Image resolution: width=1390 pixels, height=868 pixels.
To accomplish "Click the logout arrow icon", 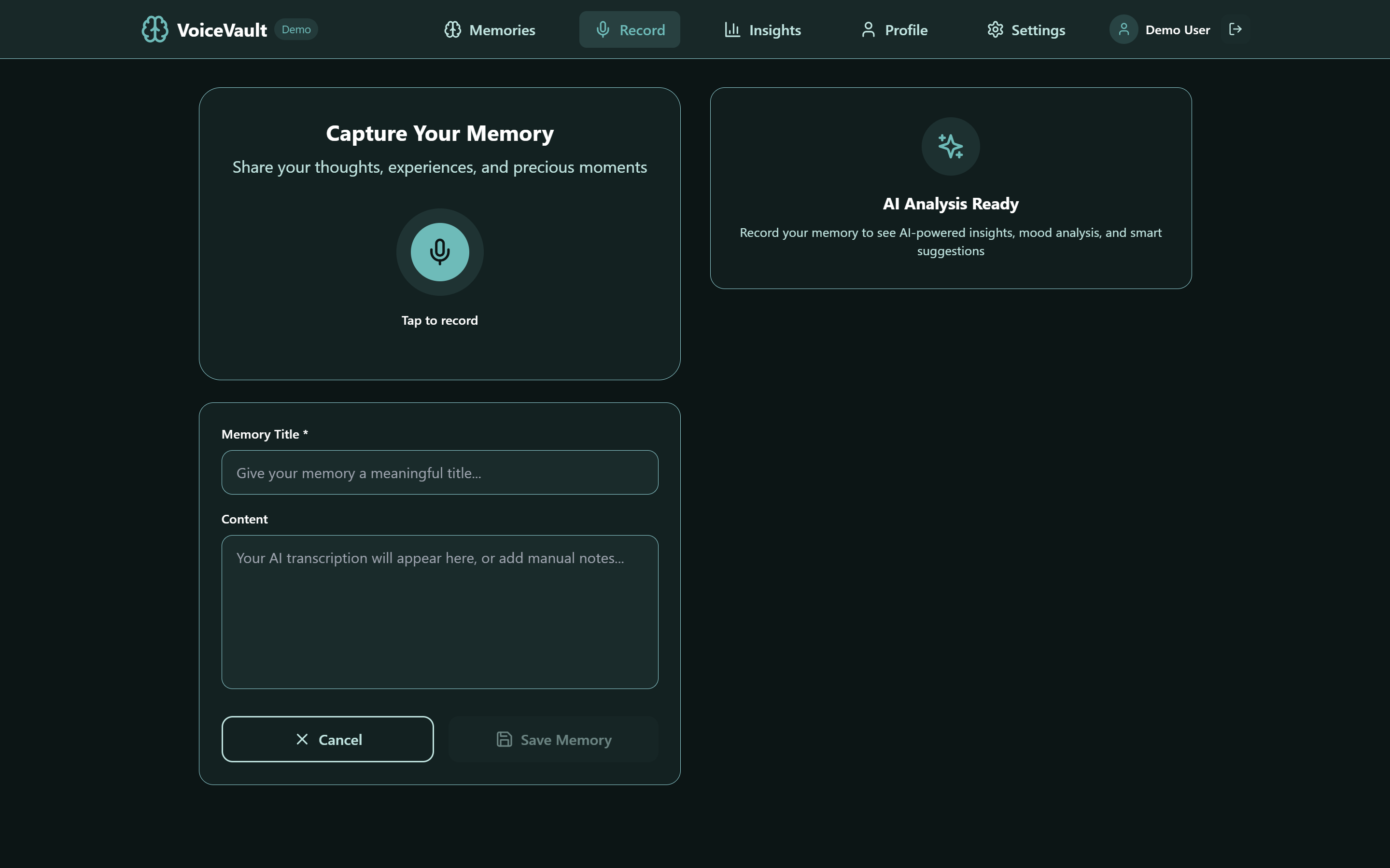I will (1235, 29).
